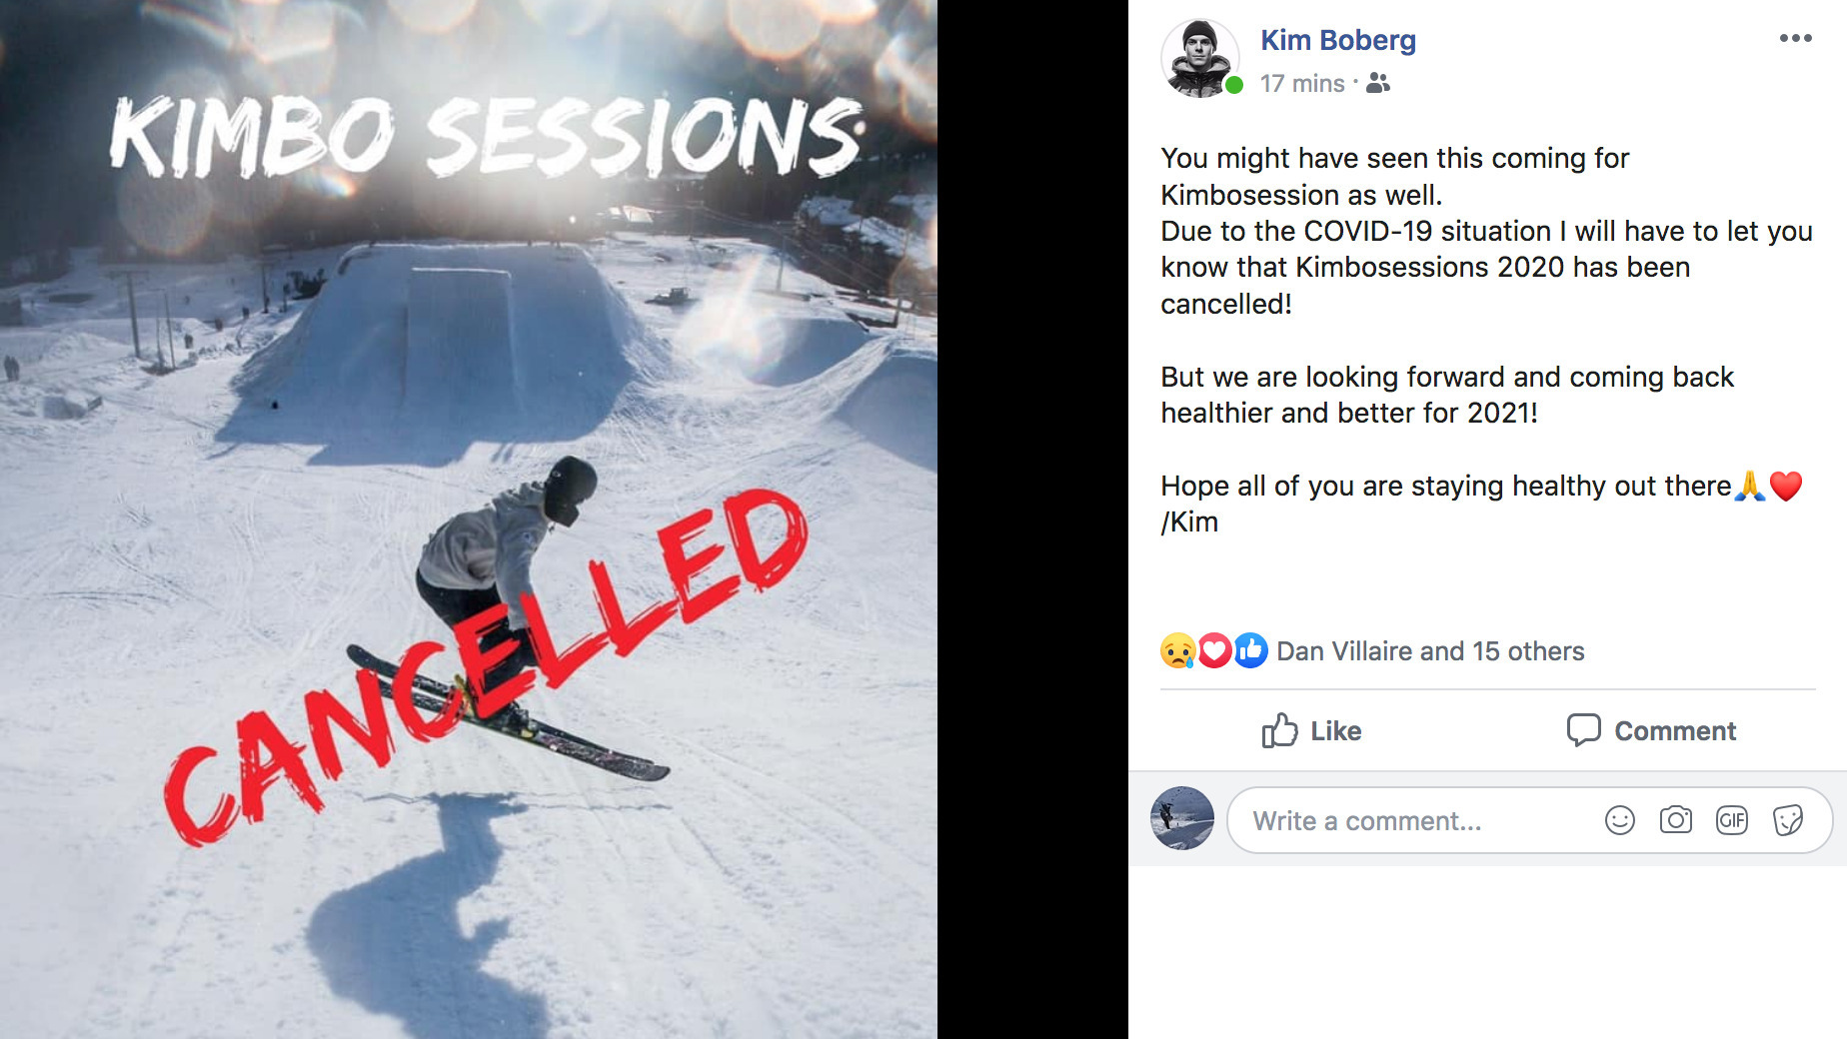Click the Write a comment field

click(1409, 821)
